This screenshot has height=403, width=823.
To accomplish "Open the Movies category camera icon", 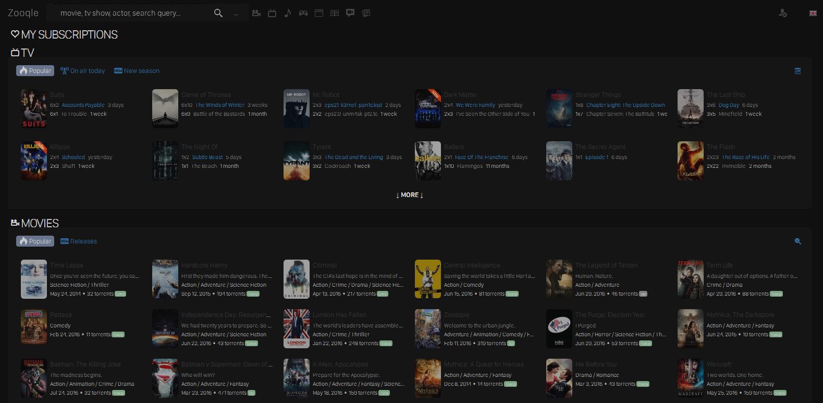I will pos(256,13).
